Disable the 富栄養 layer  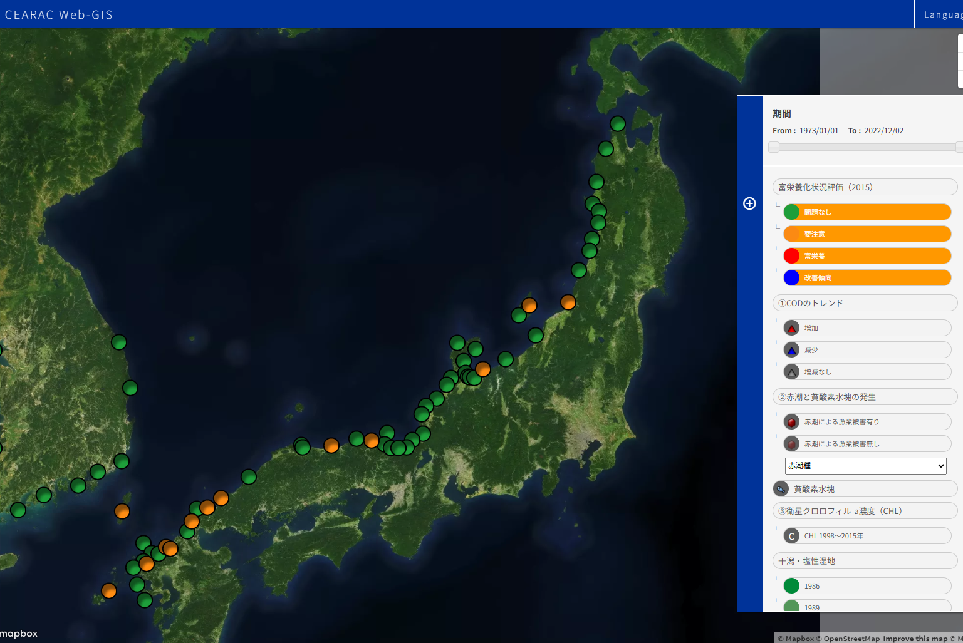(x=867, y=256)
